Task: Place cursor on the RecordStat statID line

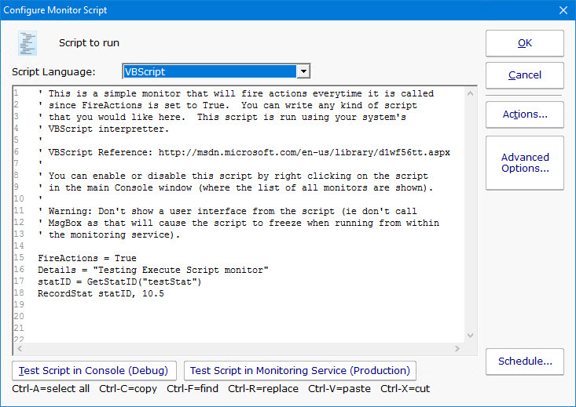Action: (x=101, y=293)
